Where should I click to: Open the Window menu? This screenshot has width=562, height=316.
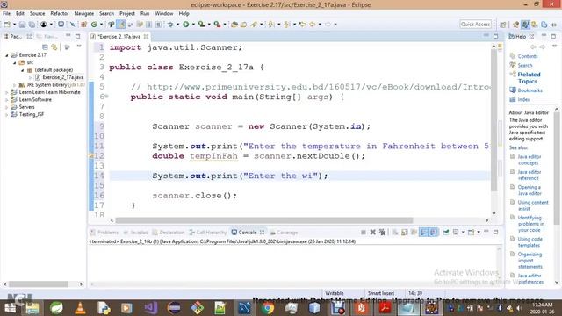[164, 14]
